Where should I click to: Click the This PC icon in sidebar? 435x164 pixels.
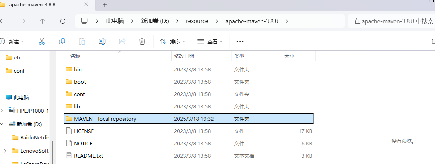click(9, 97)
